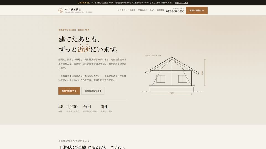This screenshot has height=149, width=266.
Task: Click the お電話はこちら label above phone
Action: click(x=178, y=9)
